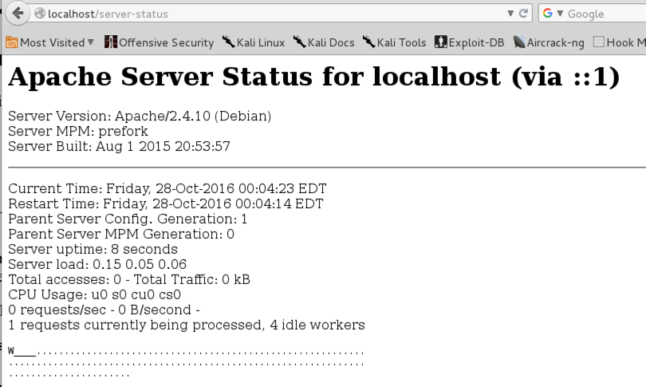Click the dotted Hook bookmark icon
This screenshot has height=387, width=646.
(x=599, y=42)
